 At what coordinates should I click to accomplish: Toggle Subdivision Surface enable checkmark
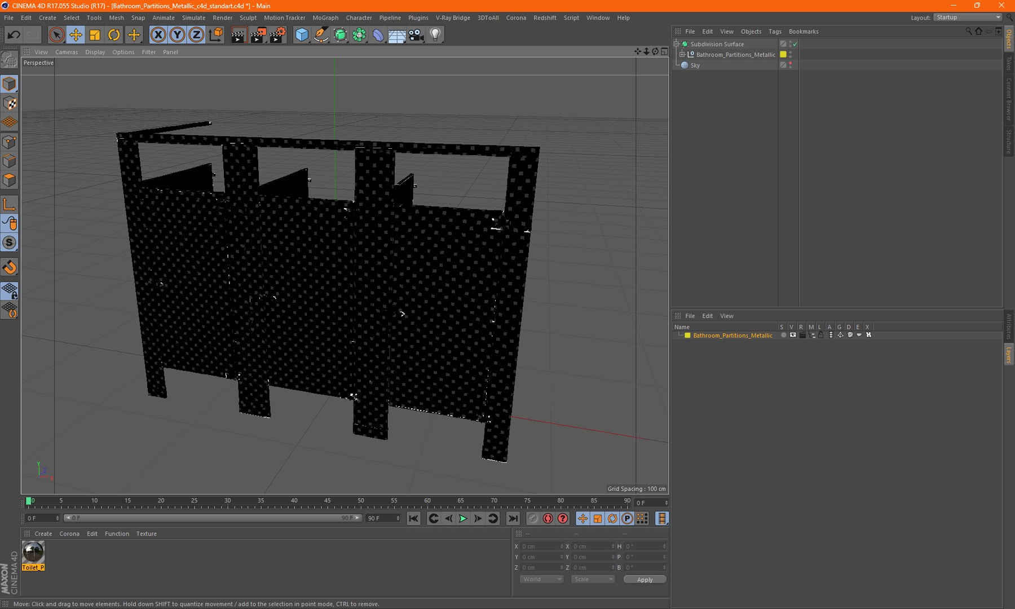(x=795, y=44)
